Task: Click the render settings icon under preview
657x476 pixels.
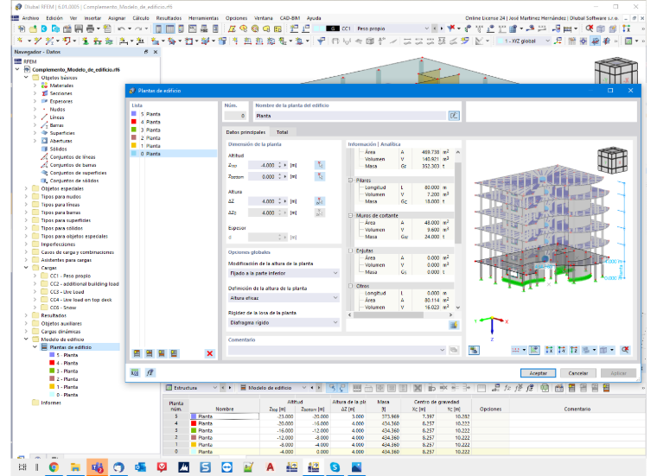Action: click(x=474, y=351)
